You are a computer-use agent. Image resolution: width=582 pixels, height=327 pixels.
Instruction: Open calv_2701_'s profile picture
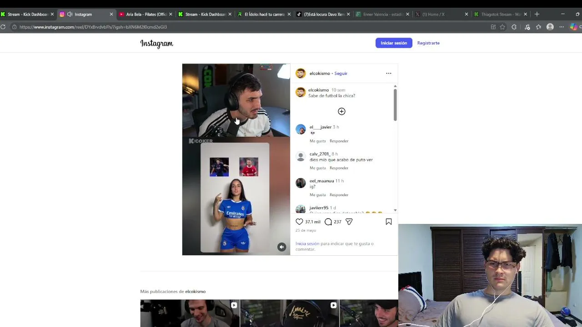301,156
